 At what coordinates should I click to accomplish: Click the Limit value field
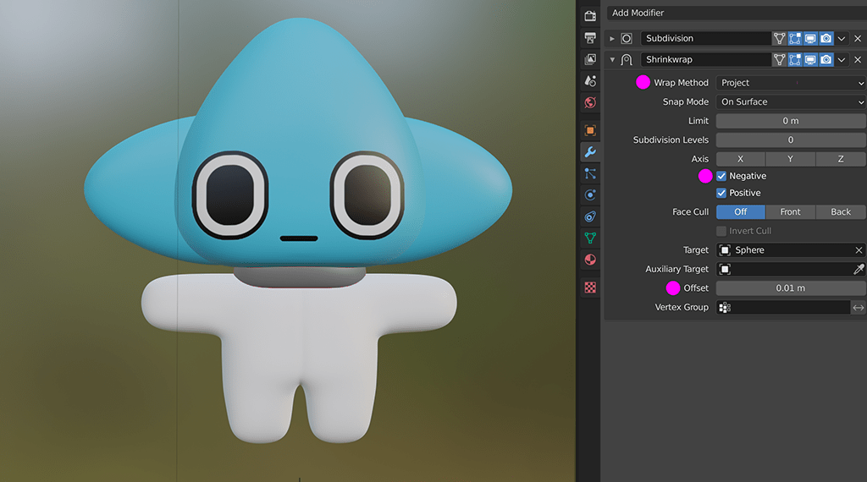pos(791,121)
